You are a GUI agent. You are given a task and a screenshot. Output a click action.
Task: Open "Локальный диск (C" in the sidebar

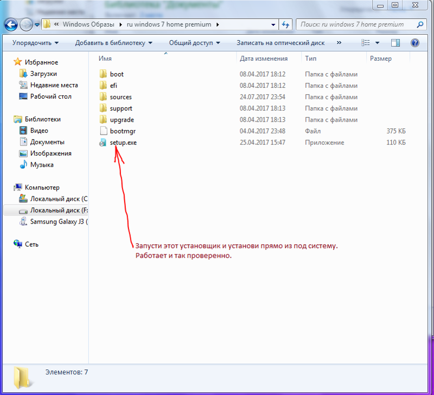tap(59, 199)
